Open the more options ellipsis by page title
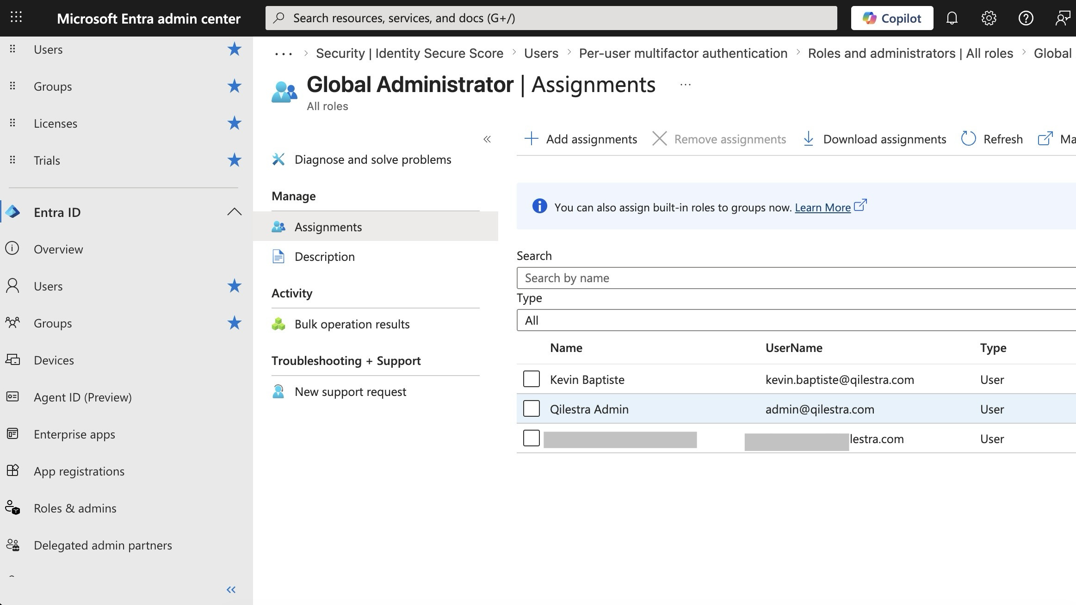The image size is (1076, 605). pos(686,85)
